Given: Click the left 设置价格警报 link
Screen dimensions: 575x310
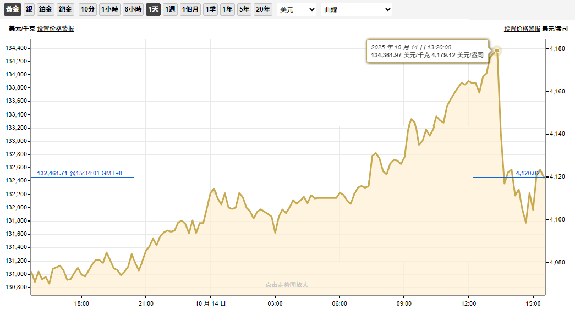Looking at the screenshot, I should pyautogui.click(x=55, y=29).
